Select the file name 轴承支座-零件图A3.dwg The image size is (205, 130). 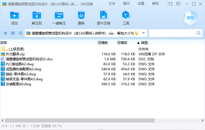[x=24, y=79]
